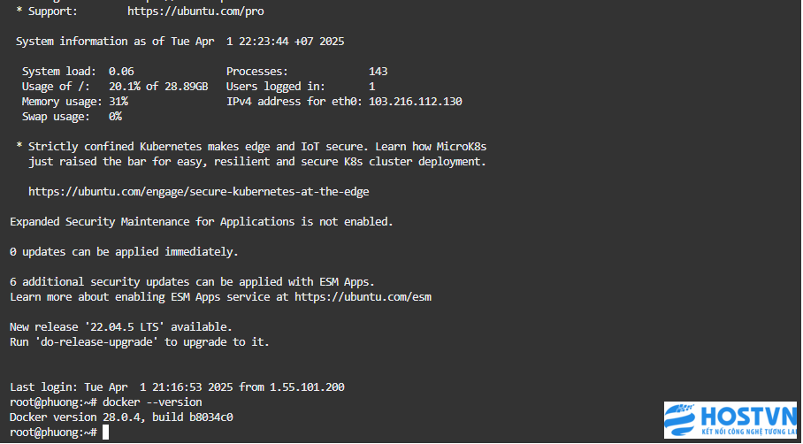Image resolution: width=803 pixels, height=444 pixels.
Task: Click the last login IP 1.55.101.200
Action: pyautogui.click(x=307, y=387)
